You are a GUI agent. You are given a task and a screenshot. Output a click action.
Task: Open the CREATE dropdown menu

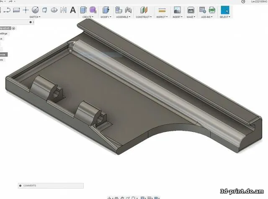pyautogui.click(x=88, y=17)
